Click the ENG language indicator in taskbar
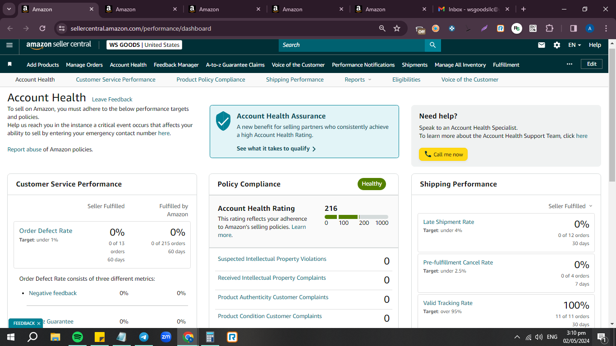This screenshot has height=346, width=616. pyautogui.click(x=552, y=337)
